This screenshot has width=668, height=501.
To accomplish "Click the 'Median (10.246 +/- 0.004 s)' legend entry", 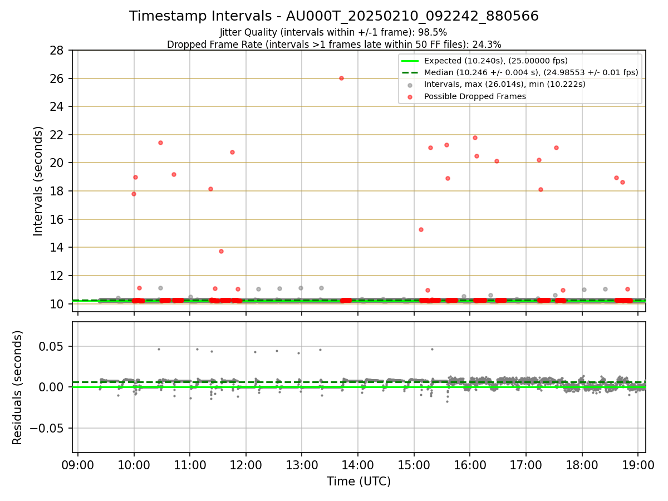I will [531, 72].
